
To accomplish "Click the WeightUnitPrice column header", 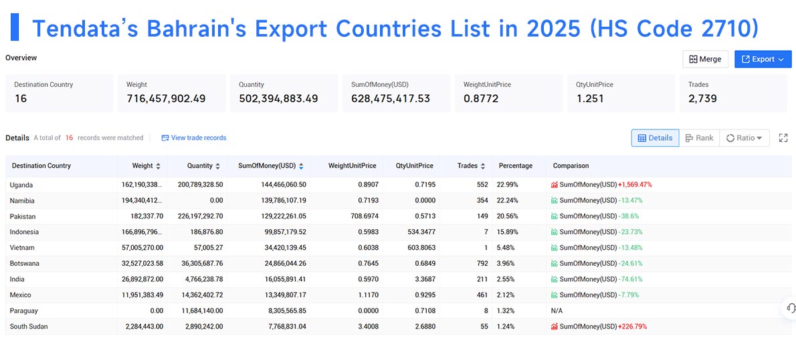I will pos(352,166).
